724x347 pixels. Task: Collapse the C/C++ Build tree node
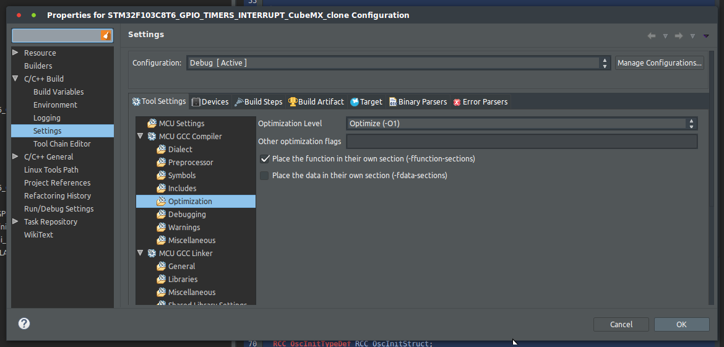(15, 79)
